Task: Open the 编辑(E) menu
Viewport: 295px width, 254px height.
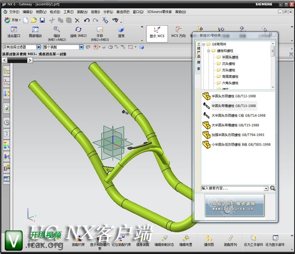Action: (27, 12)
